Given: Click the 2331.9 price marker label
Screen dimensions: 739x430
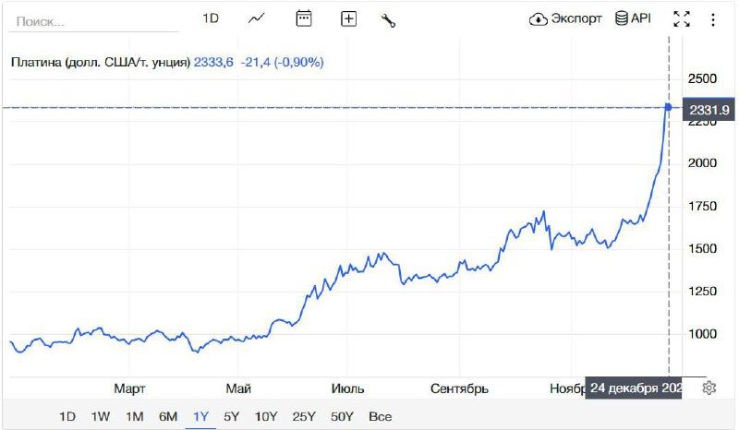Looking at the screenshot, I should click(x=709, y=110).
